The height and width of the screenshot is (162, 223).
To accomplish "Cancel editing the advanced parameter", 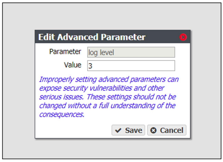I will point(167,130).
